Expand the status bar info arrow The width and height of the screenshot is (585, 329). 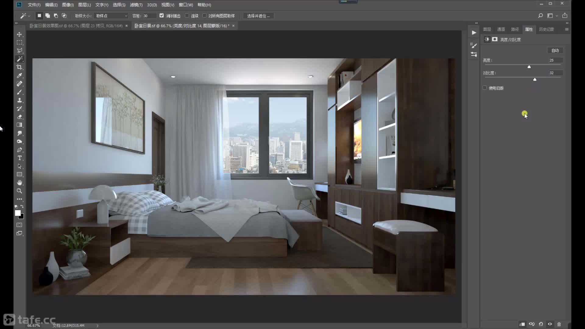tap(97, 326)
